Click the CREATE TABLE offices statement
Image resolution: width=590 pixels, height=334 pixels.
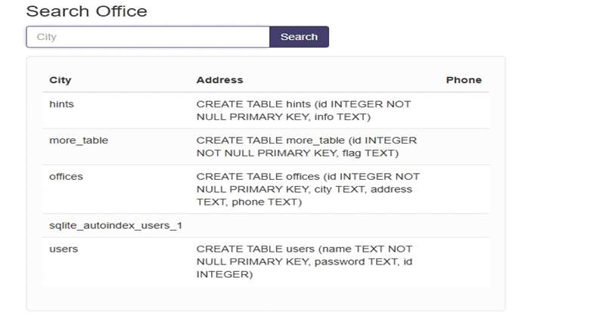tap(308, 189)
